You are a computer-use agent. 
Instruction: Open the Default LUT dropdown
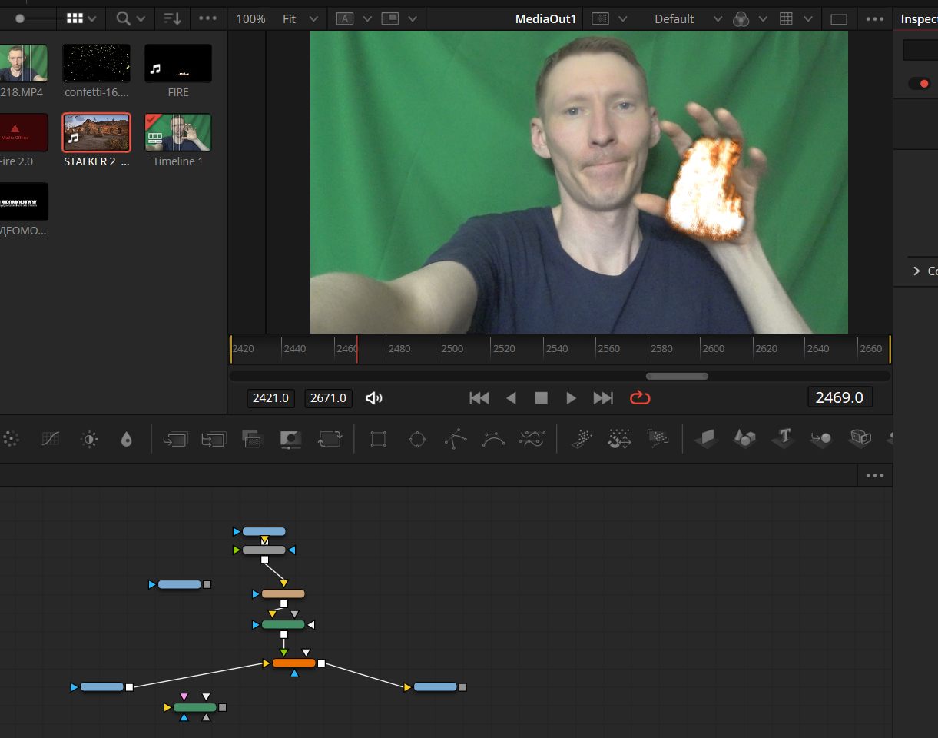tap(688, 18)
